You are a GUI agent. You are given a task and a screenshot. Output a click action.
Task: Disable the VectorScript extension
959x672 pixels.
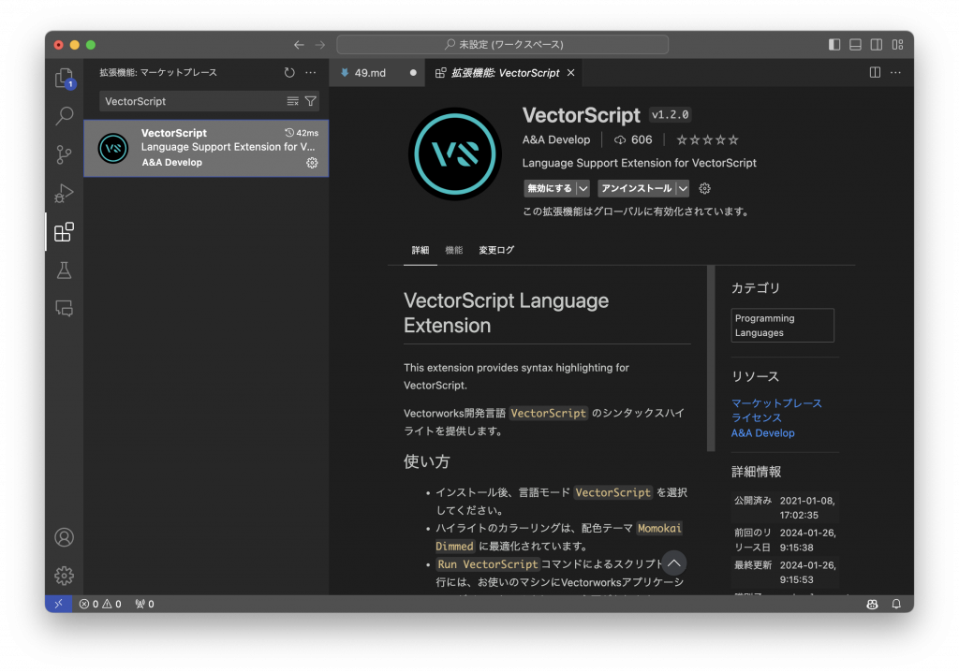point(548,188)
